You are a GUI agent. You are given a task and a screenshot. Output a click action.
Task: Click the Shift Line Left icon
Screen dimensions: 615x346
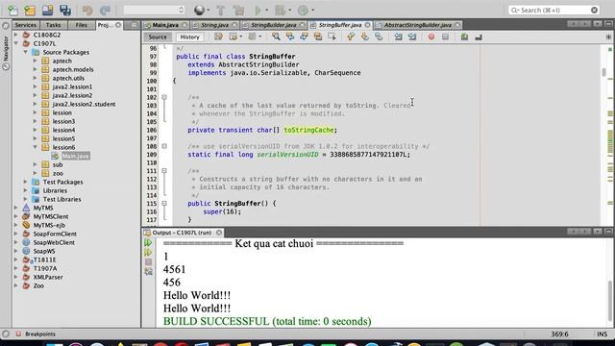pos(398,37)
